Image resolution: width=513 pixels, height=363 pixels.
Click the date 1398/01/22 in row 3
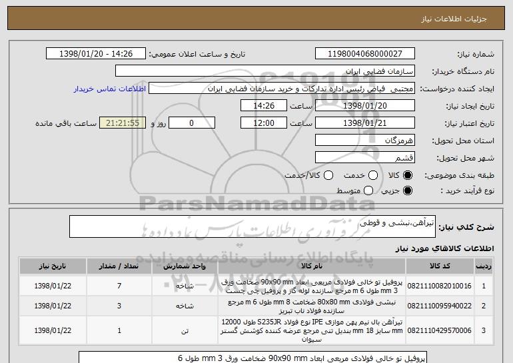point(53,330)
